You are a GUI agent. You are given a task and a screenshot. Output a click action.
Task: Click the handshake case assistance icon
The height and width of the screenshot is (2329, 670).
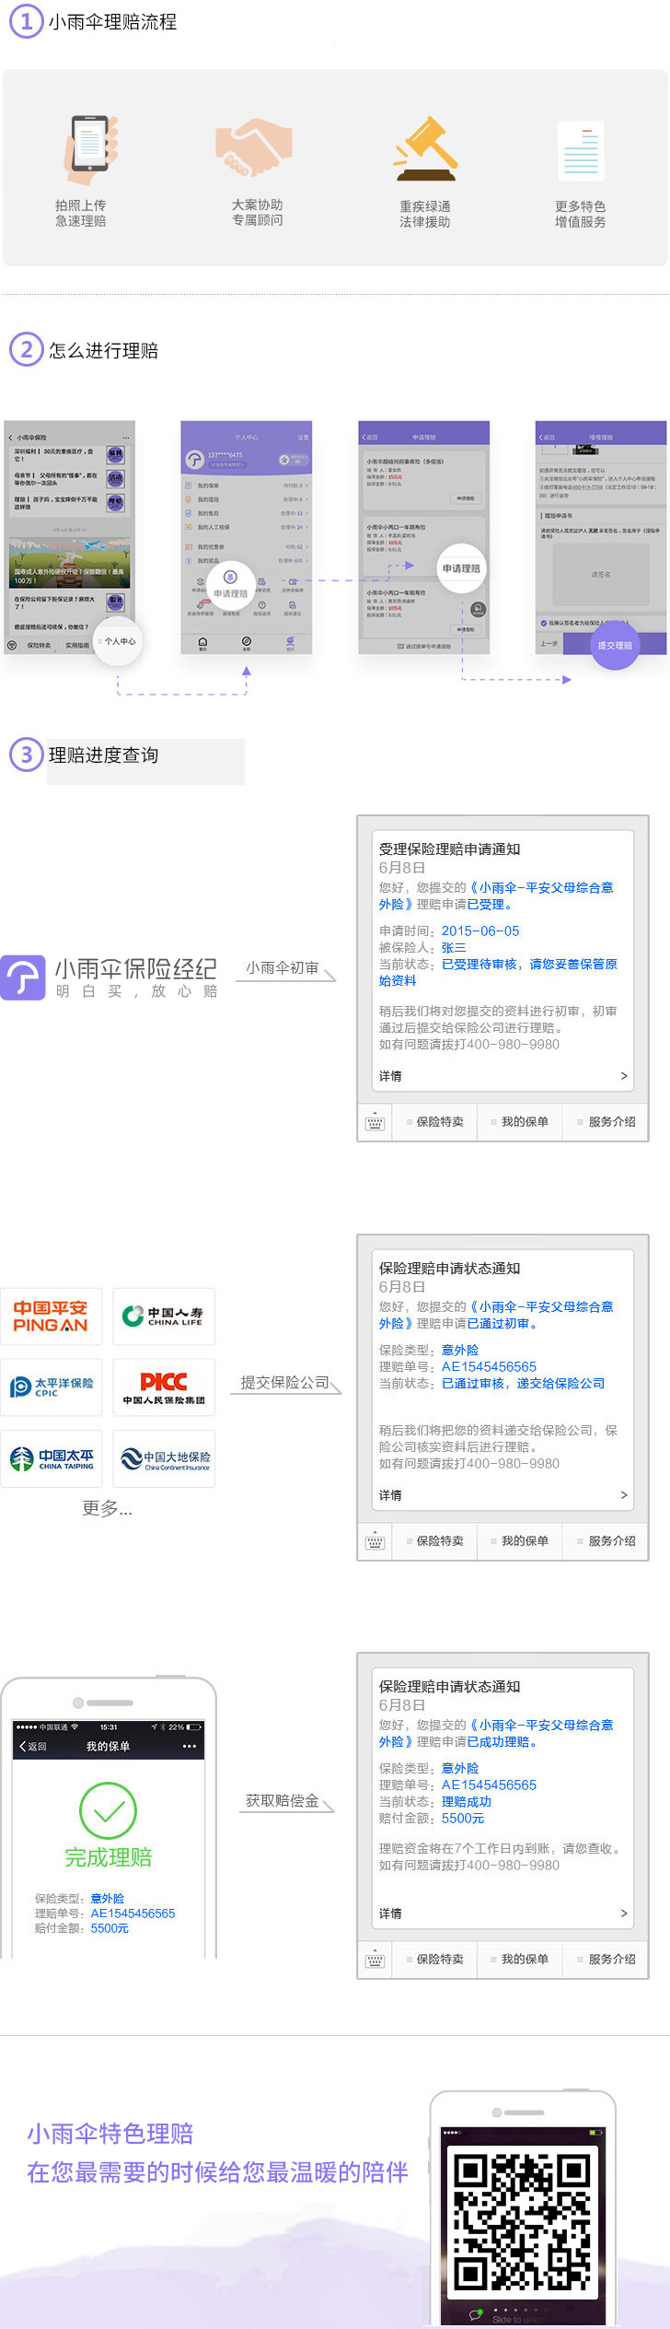point(253,146)
